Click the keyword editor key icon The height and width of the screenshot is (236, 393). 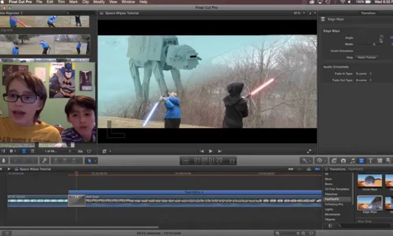click(x=44, y=160)
